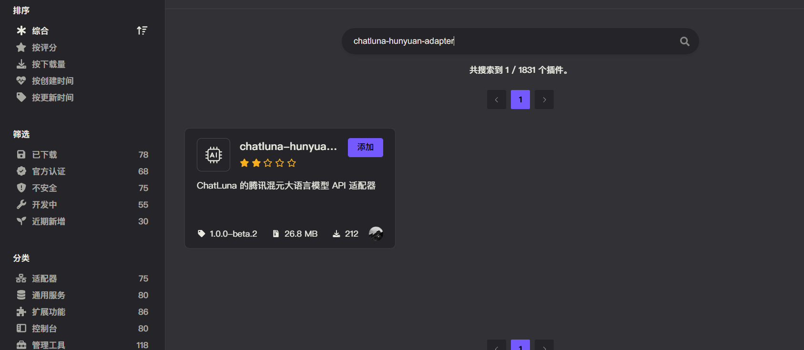Viewport: 804px width, 350px height.
Task: Click the 86 count beside 扩展功能
Action: [x=143, y=312]
